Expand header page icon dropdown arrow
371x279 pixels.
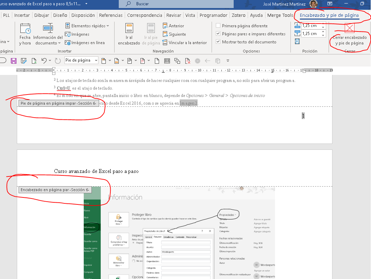coord(110,61)
